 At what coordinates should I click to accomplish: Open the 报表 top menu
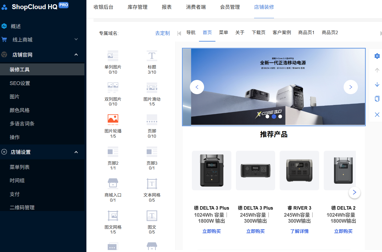click(x=167, y=7)
